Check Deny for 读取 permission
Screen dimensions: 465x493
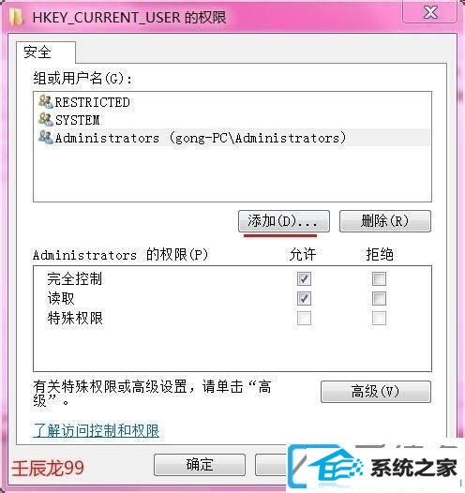click(379, 299)
